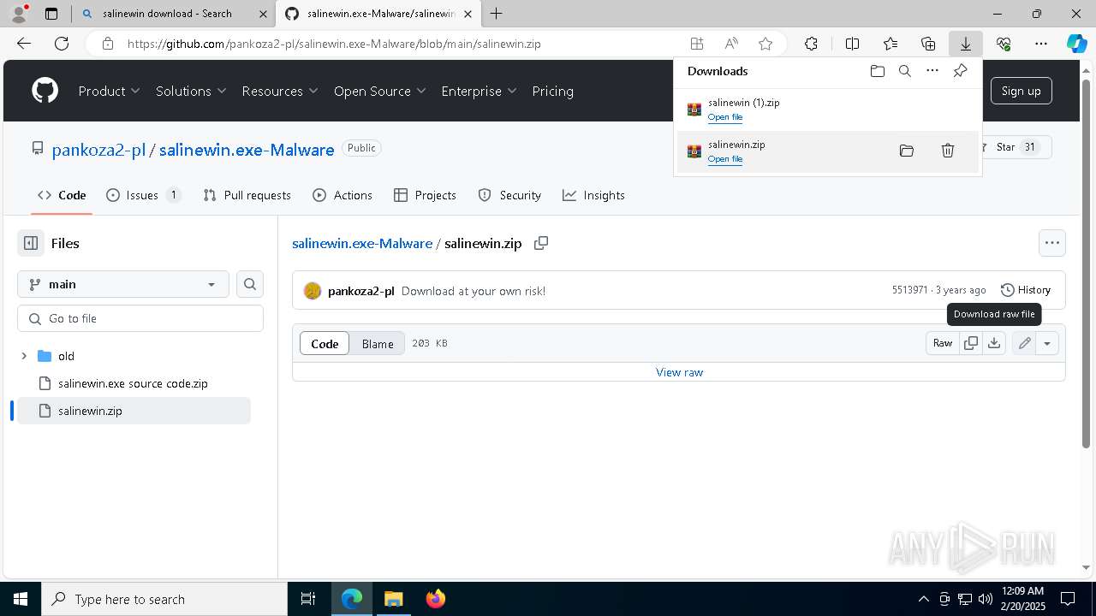Click the Sign up button
Viewport: 1096px width, 616px height.
coord(1021,91)
